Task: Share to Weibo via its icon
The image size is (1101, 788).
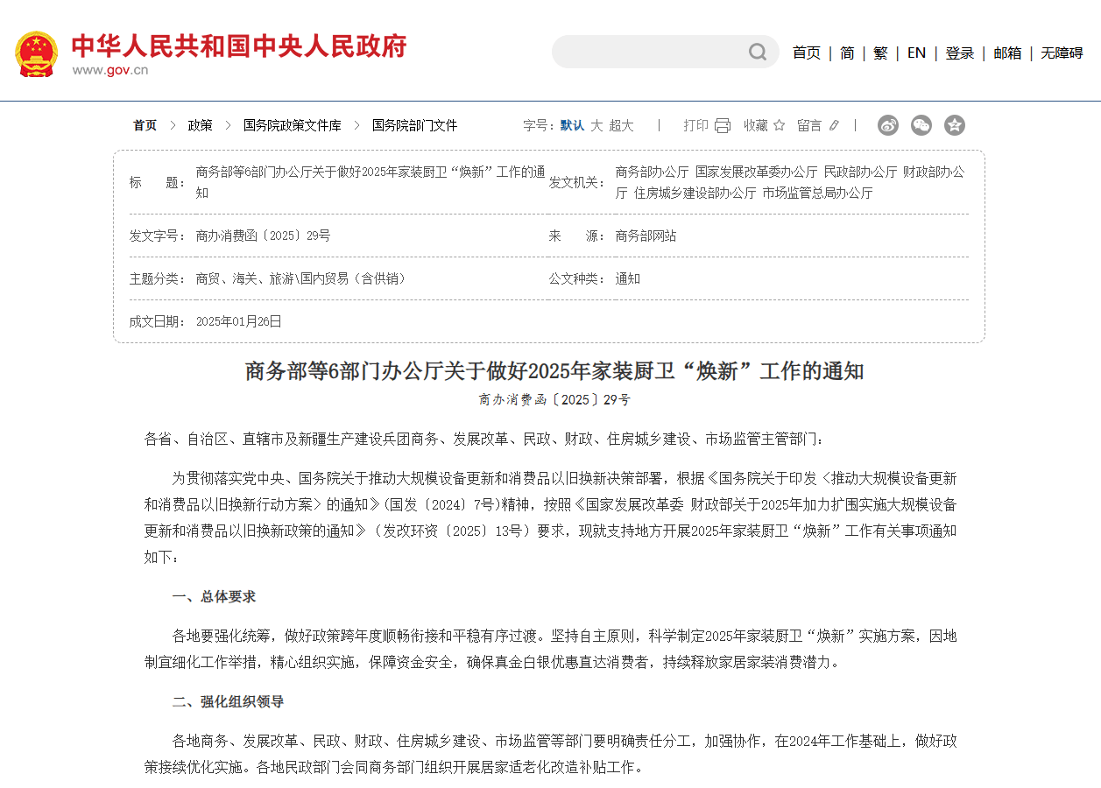Action: 888,125
